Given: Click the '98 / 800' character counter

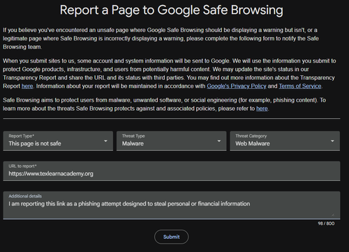Looking at the screenshot, I should [326, 223].
